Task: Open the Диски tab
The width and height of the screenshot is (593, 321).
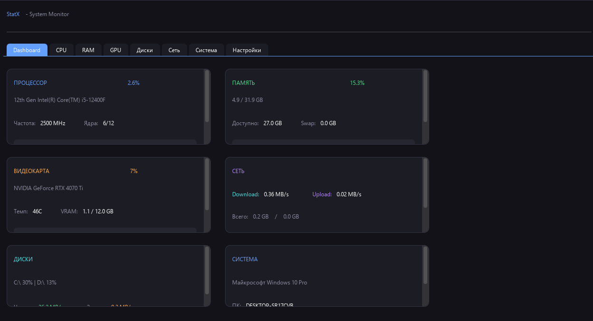Action: click(x=145, y=50)
